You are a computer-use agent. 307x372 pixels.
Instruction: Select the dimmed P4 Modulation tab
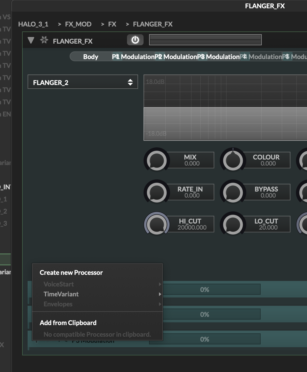(x=261, y=57)
